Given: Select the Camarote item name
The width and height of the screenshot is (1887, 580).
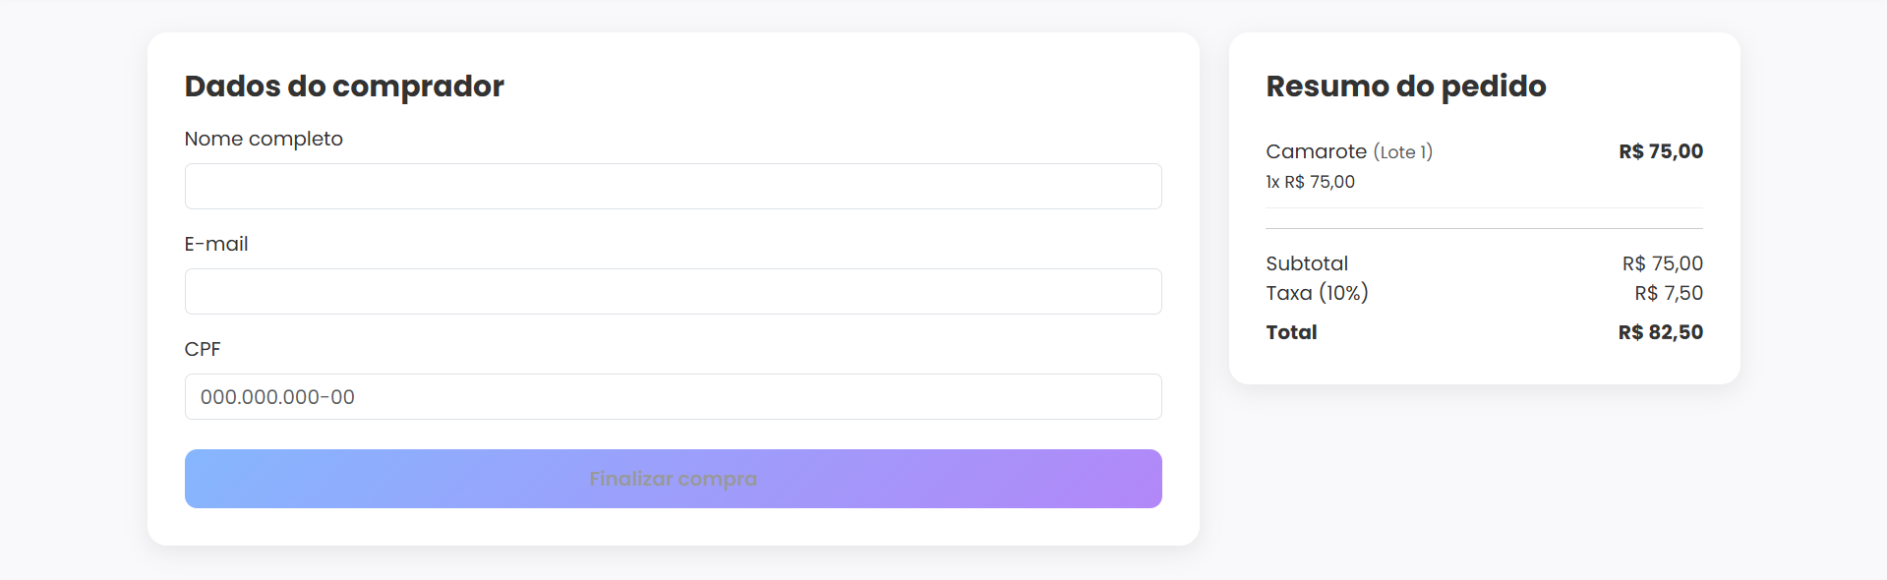Looking at the screenshot, I should 1316,151.
